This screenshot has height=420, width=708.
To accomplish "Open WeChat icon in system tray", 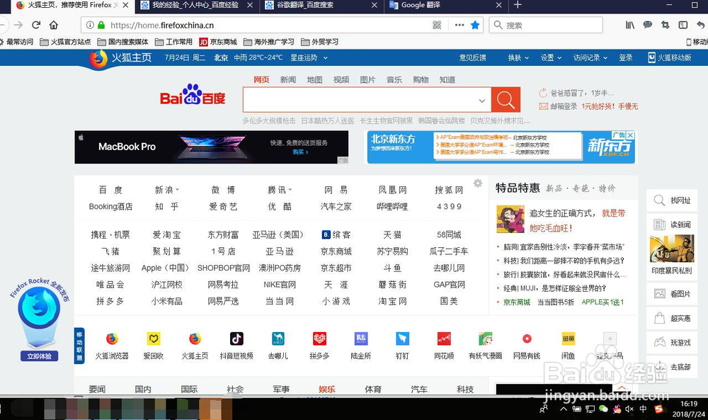I will 603,409.
